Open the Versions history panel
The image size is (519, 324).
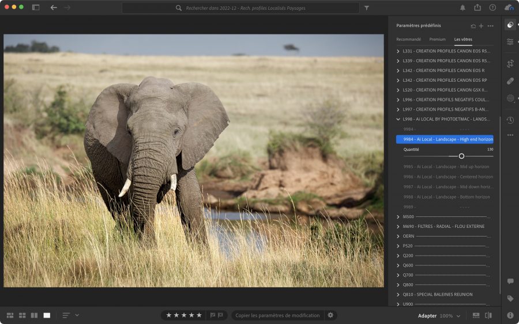pyautogui.click(x=510, y=120)
